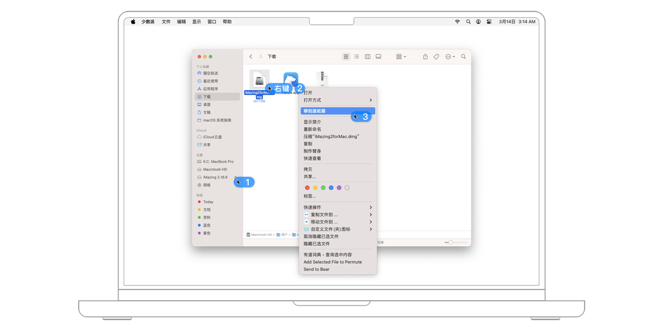663x331 pixels.
Task: Apply blue tag color in context menu
Action: click(331, 187)
